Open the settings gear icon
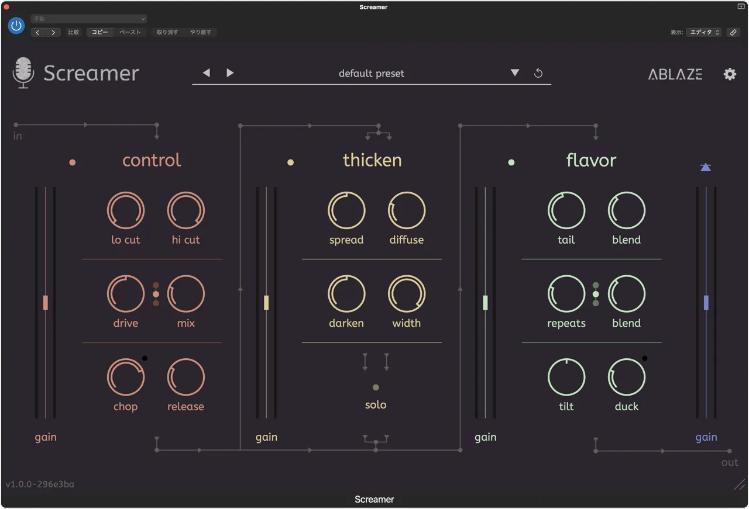The height and width of the screenshot is (509, 749). tap(730, 74)
